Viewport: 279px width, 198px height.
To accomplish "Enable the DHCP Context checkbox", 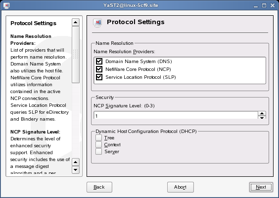I will click(98, 144).
